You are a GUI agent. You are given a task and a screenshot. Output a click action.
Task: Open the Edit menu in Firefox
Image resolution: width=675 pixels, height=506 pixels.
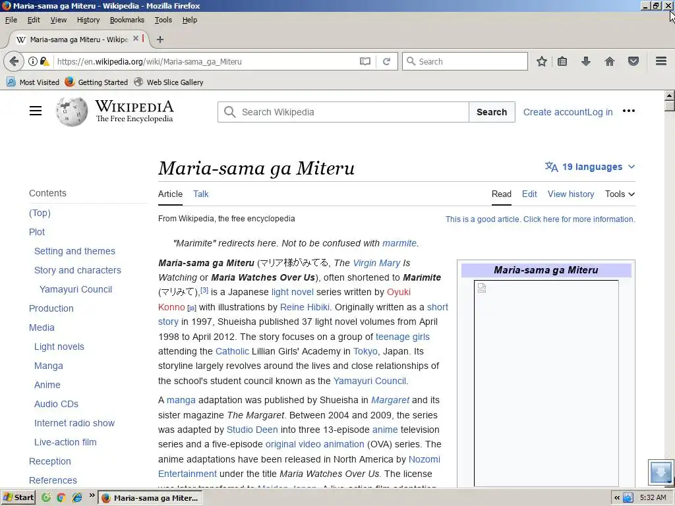34,20
